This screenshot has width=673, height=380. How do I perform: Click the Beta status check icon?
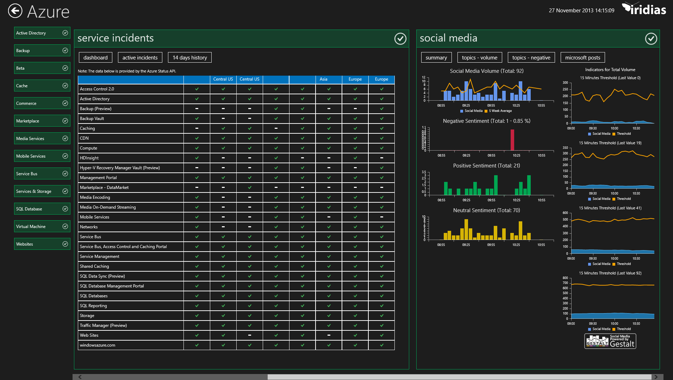[x=65, y=68]
